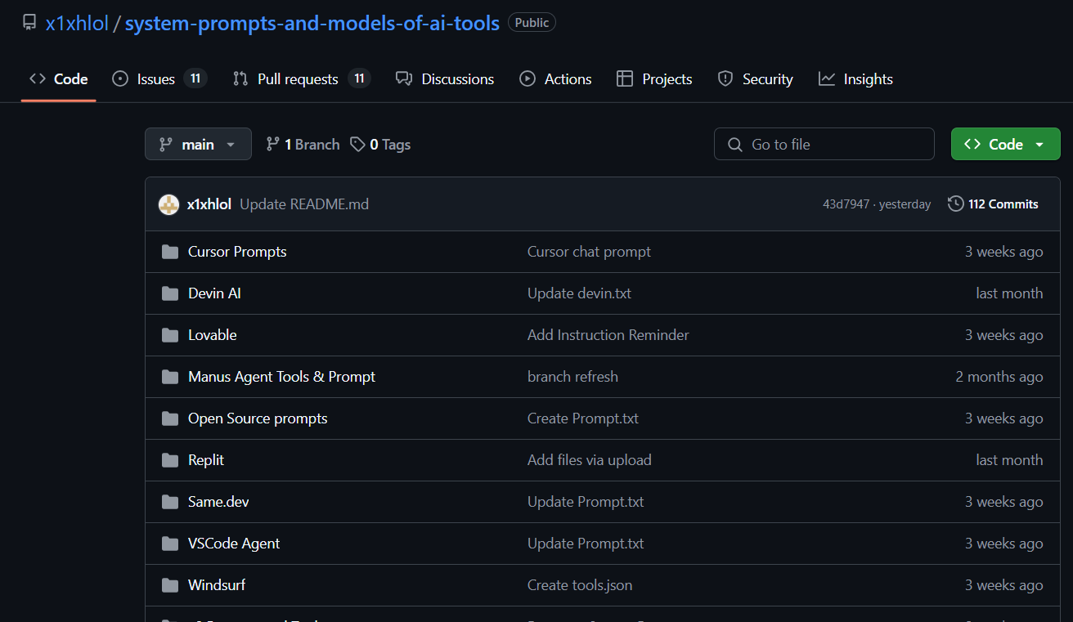
Task: Click the Open Source prompts folder icon
Action: 170,418
